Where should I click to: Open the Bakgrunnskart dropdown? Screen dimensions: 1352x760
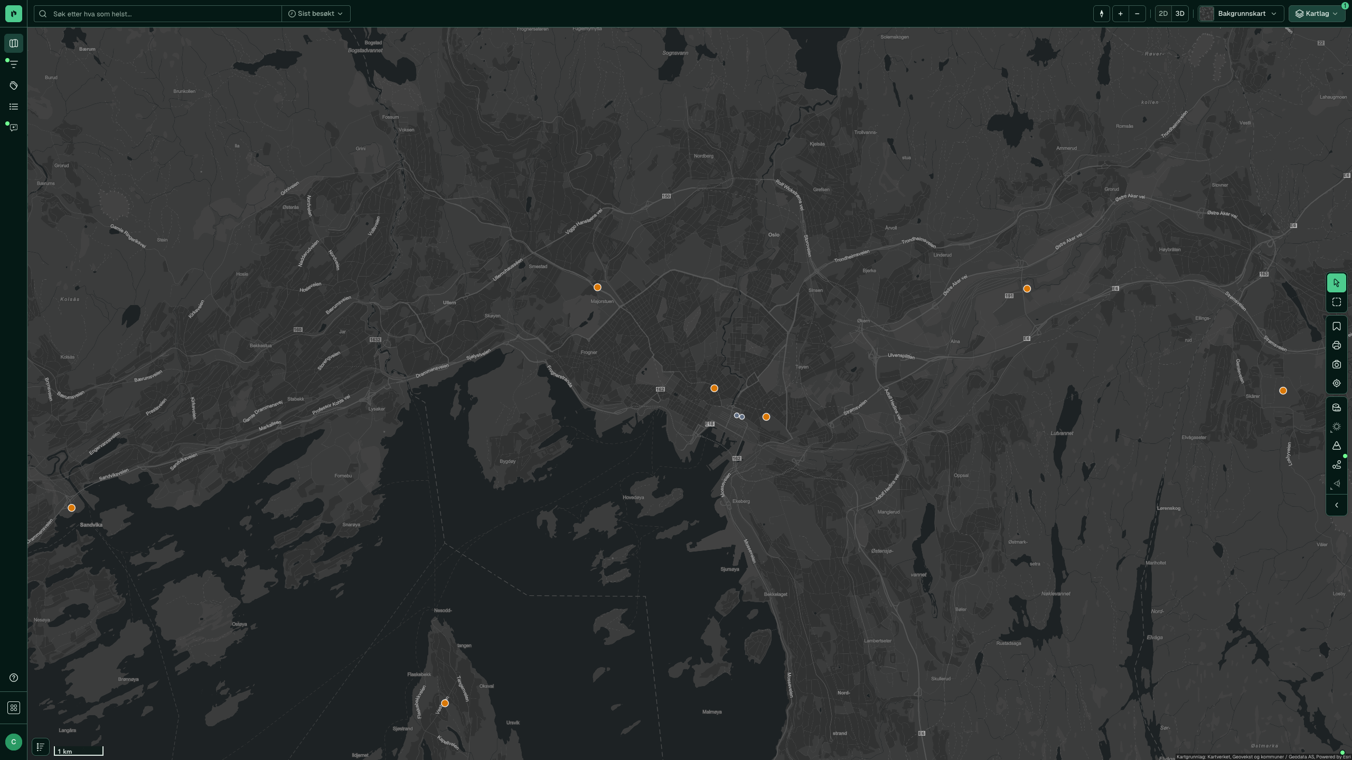pyautogui.click(x=1241, y=14)
